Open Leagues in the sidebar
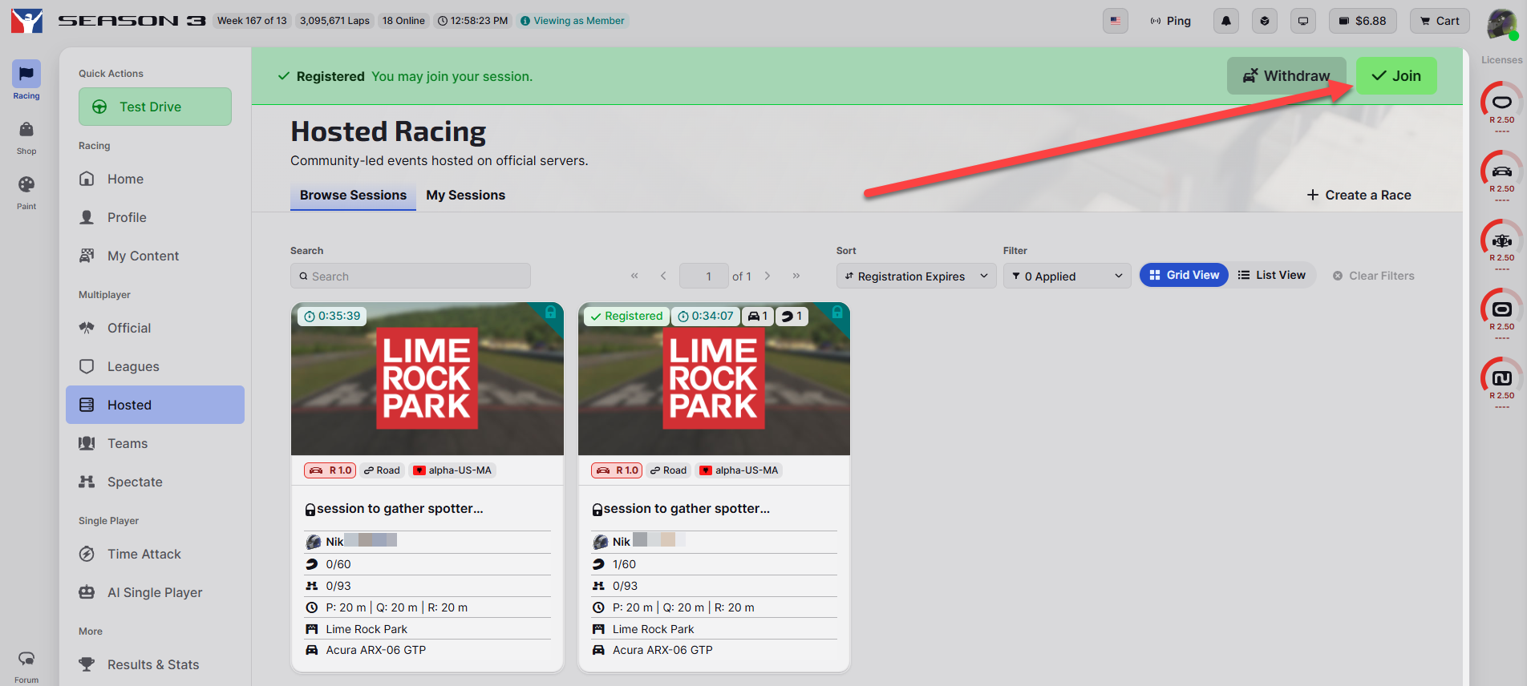Screen dimensions: 1527x686 coord(155,366)
